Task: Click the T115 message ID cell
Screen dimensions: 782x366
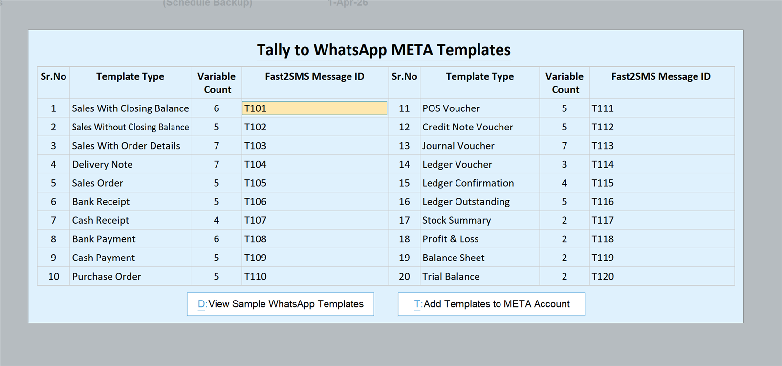Action: [661, 183]
